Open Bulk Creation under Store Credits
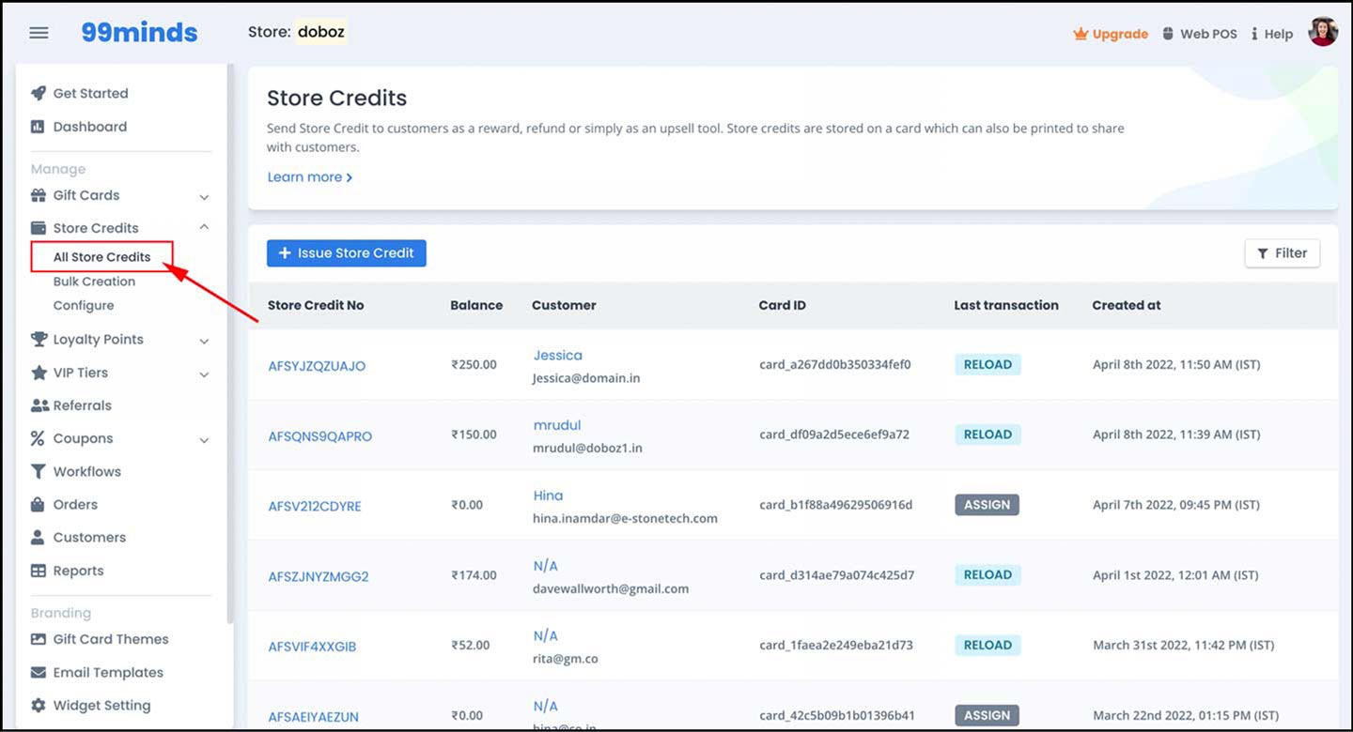 pos(94,282)
